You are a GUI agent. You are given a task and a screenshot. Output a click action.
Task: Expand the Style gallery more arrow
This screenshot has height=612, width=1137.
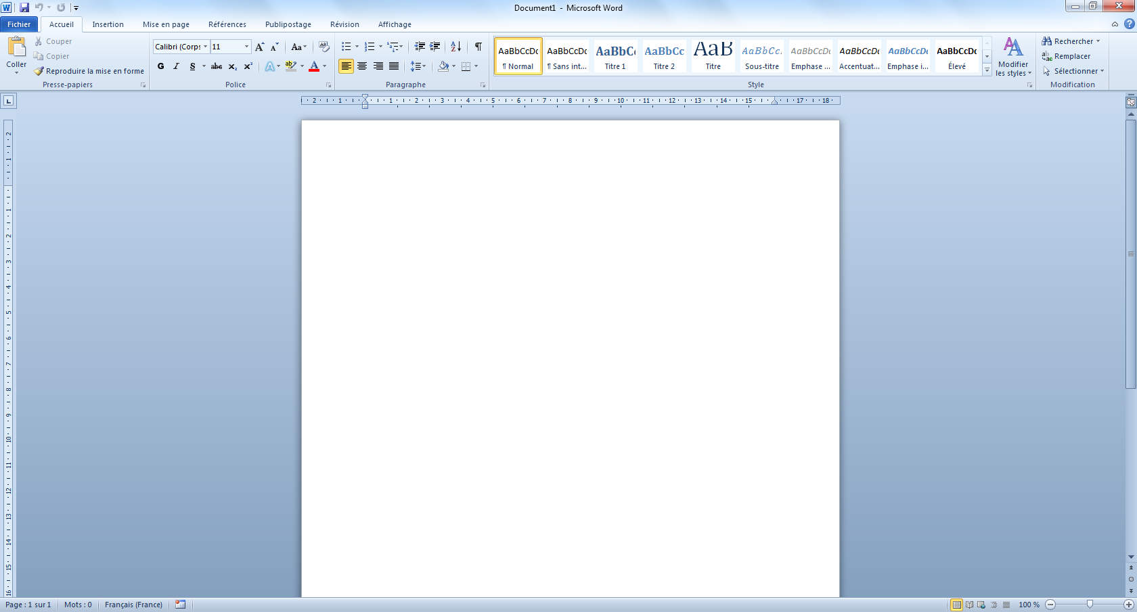pos(987,70)
